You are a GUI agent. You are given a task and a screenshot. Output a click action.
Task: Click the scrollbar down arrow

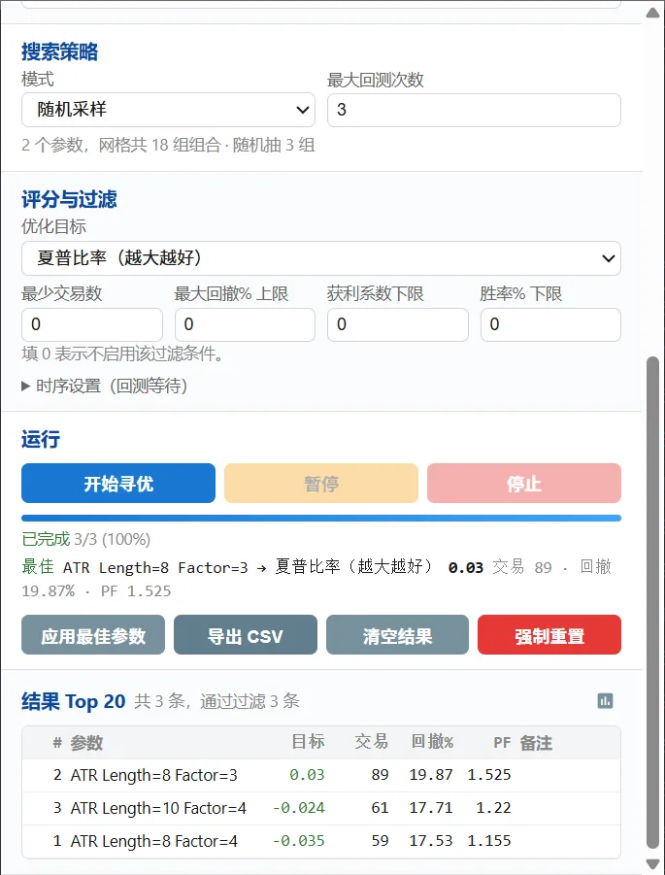(652, 864)
